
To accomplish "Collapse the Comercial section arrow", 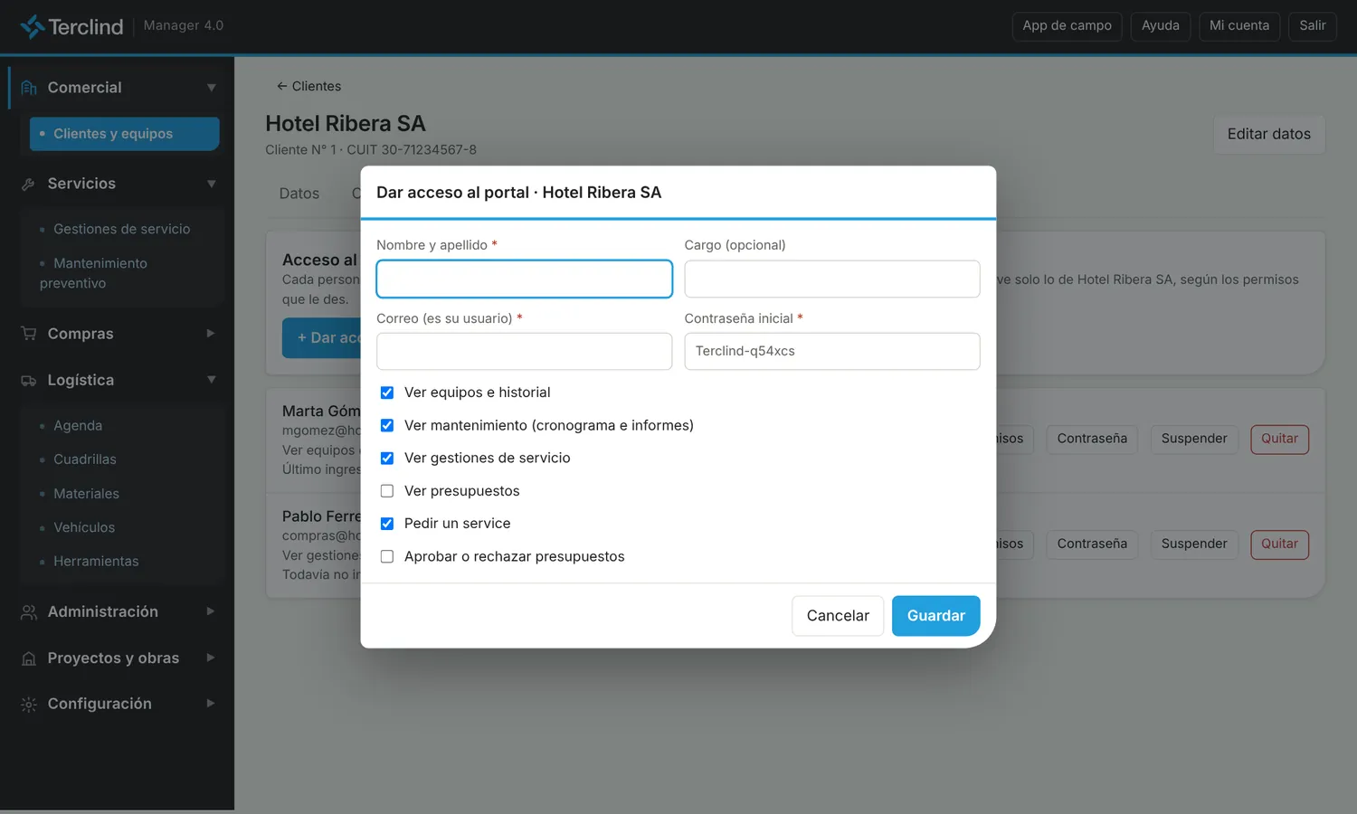I will tap(211, 88).
